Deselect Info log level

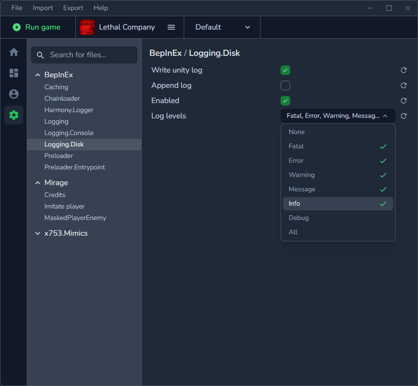click(338, 204)
